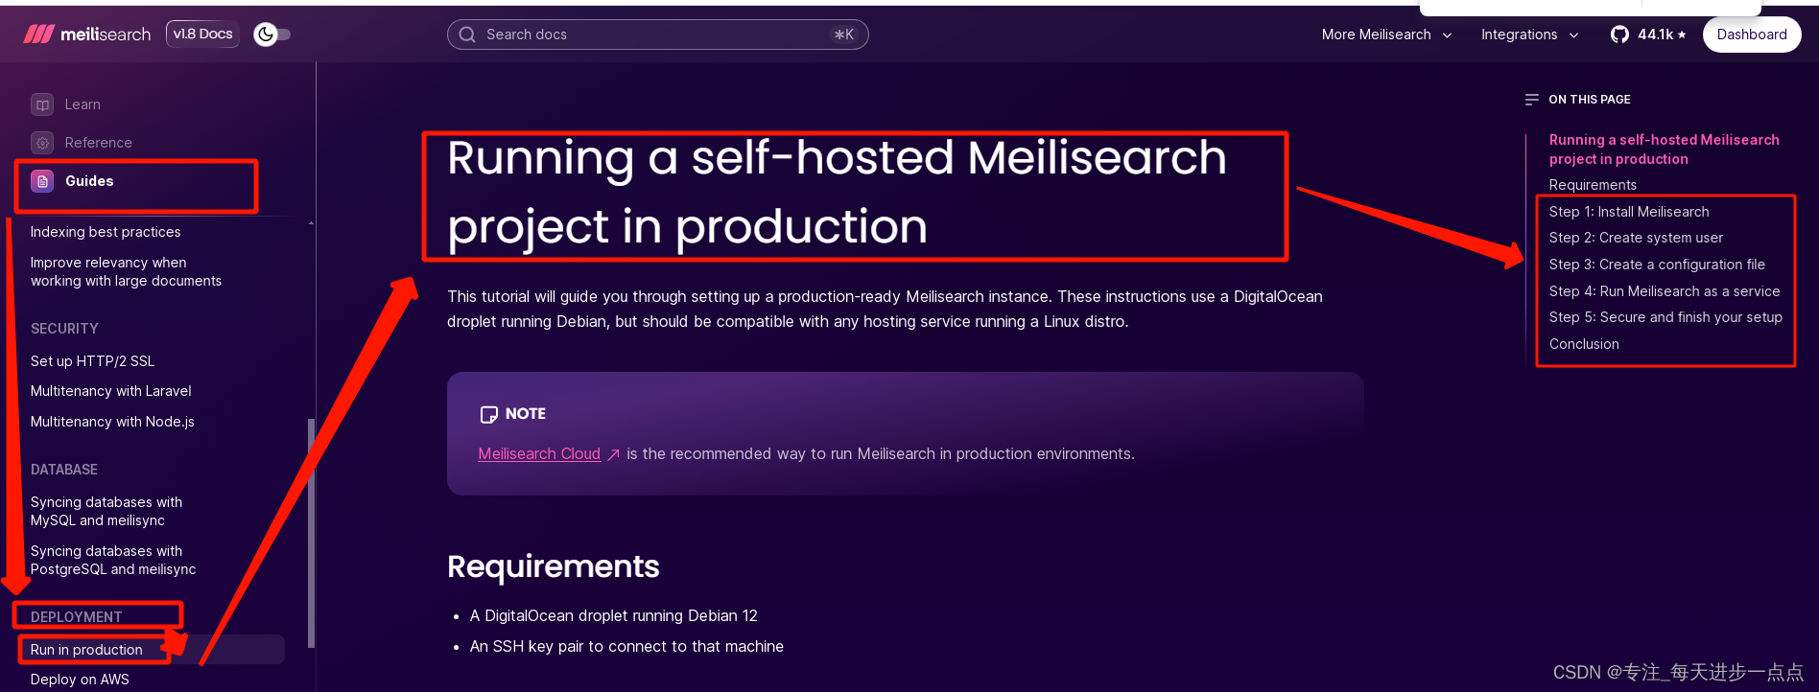Expand the Integrations dropdown
This screenshot has width=1819, height=692.
click(x=1529, y=34)
